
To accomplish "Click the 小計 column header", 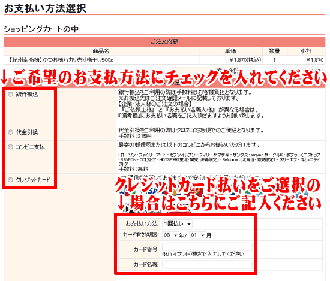I will coord(306,51).
